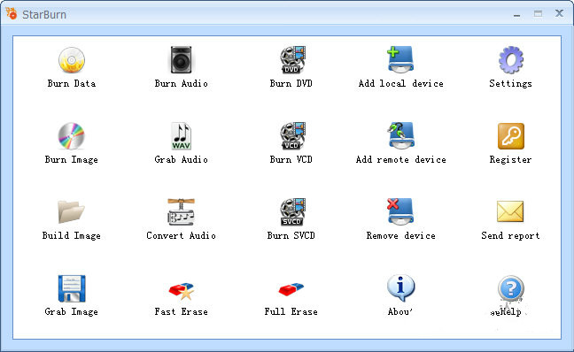Click the Help question mark icon
574x352 pixels.
pos(511,288)
